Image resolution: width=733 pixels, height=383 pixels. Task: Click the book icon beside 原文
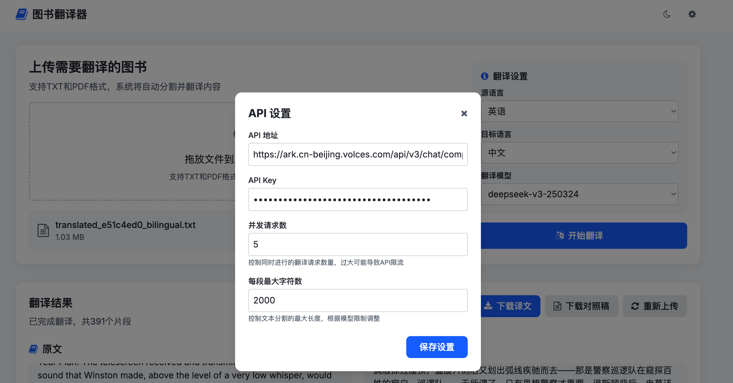pyautogui.click(x=33, y=349)
